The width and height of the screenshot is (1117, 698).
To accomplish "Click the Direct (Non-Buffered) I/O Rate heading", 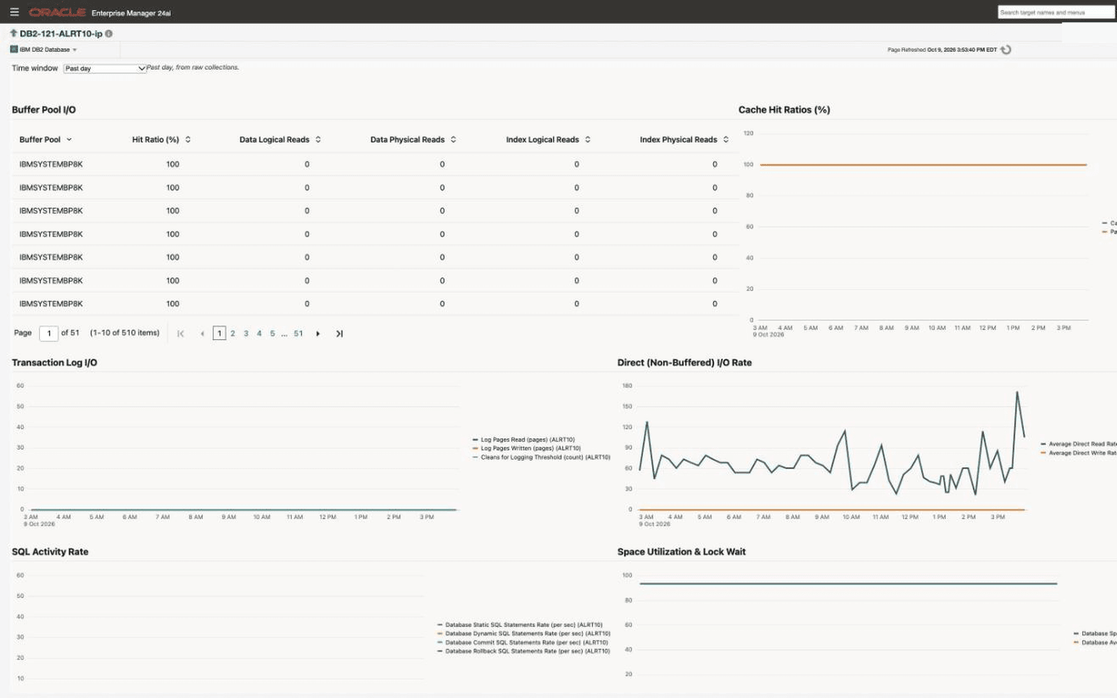I will tap(684, 362).
